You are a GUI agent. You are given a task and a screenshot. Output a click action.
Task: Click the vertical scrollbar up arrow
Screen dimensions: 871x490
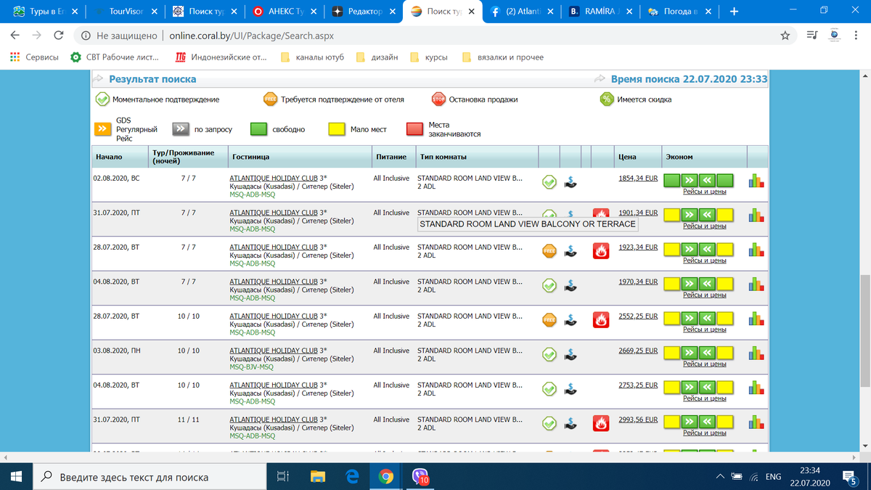coord(864,75)
